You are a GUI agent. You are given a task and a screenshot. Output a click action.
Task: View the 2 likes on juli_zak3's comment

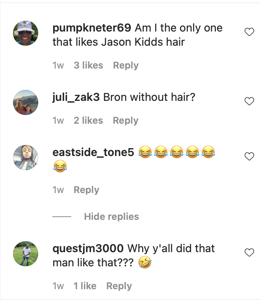click(88, 121)
